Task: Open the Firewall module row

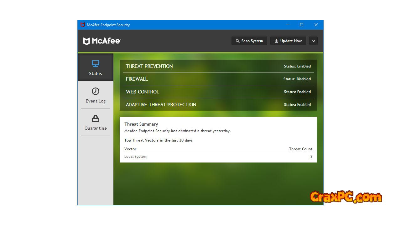Action: point(218,79)
